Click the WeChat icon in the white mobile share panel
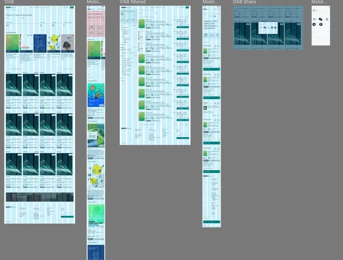The image size is (343, 260). [320, 20]
